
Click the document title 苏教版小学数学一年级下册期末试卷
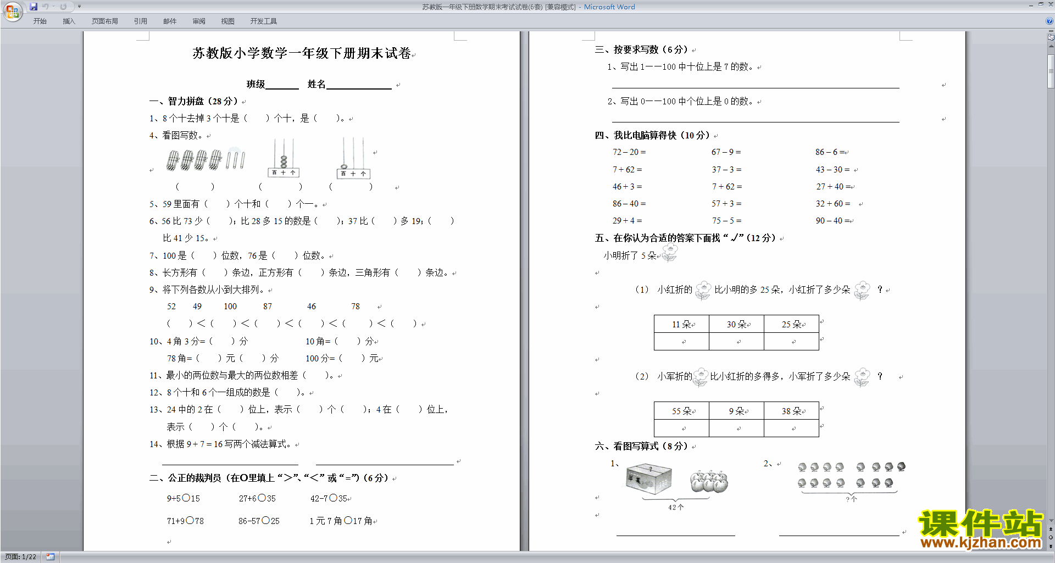coord(302,53)
